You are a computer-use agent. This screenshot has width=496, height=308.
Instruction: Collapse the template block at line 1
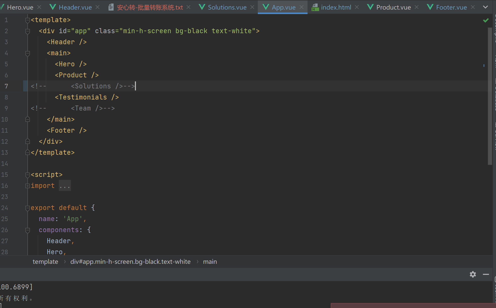point(28,20)
